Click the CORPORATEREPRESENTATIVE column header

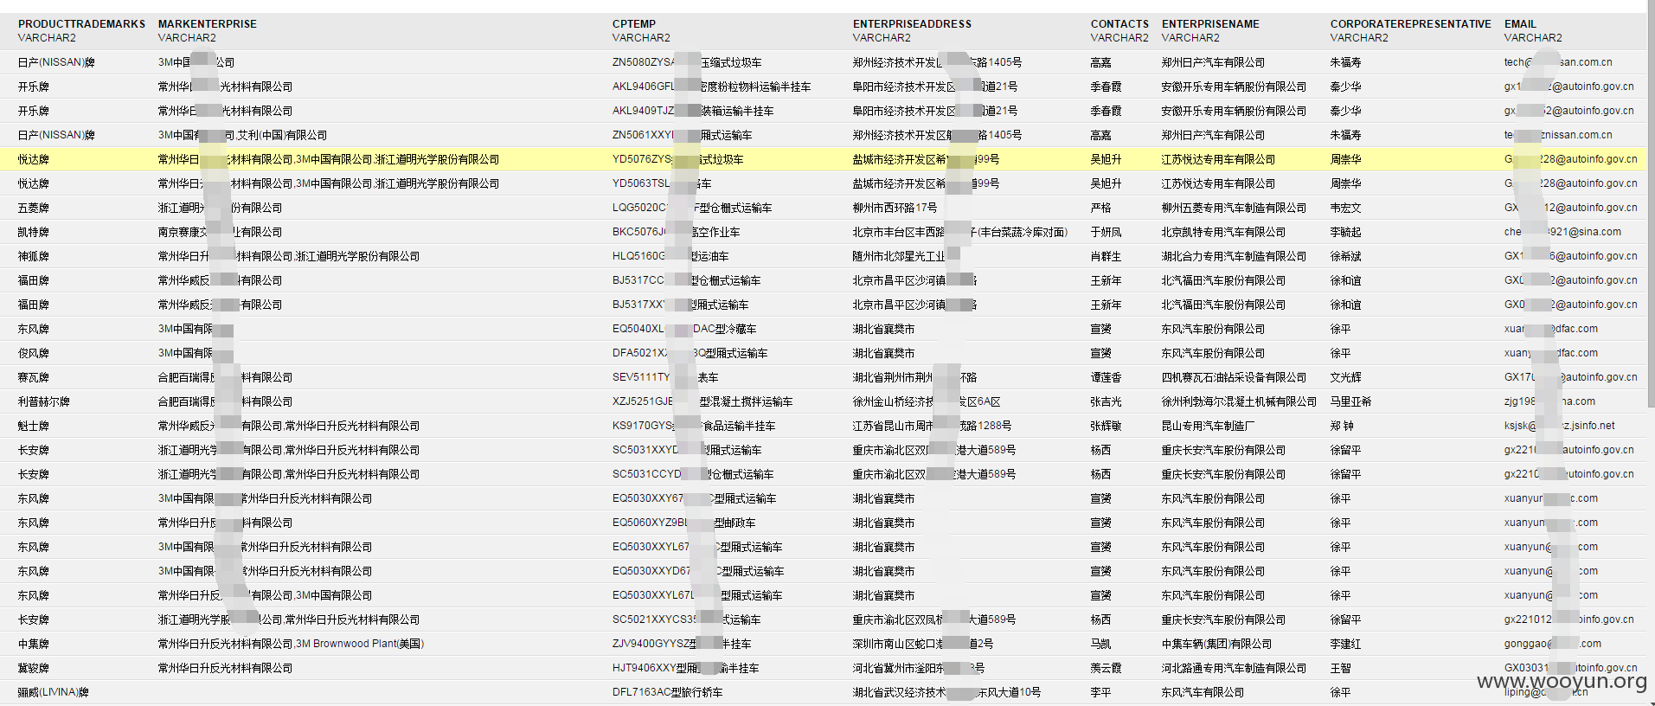[1410, 24]
